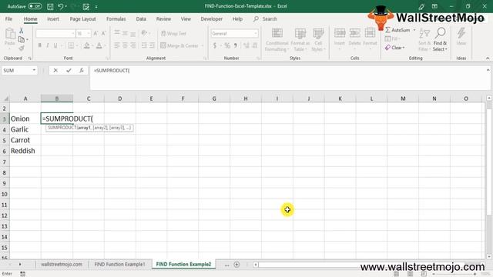Click the Fill Color bucket
This screenshot has height=277, width=493.
[87, 45]
